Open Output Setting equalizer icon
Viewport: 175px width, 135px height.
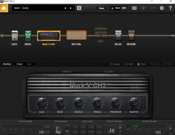pos(112,130)
